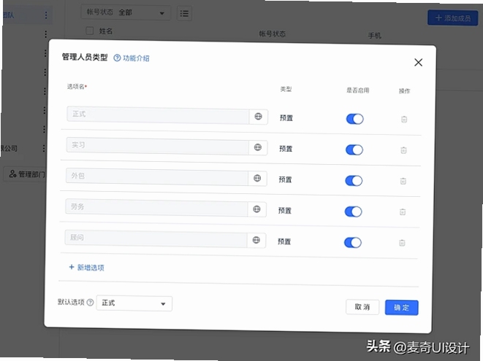Toggle the 顾问 enable switch

(353, 243)
